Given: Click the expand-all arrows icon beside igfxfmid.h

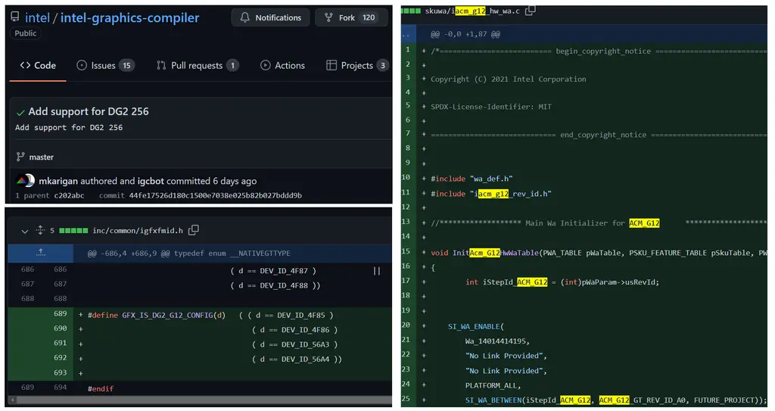Looking at the screenshot, I should [x=40, y=230].
